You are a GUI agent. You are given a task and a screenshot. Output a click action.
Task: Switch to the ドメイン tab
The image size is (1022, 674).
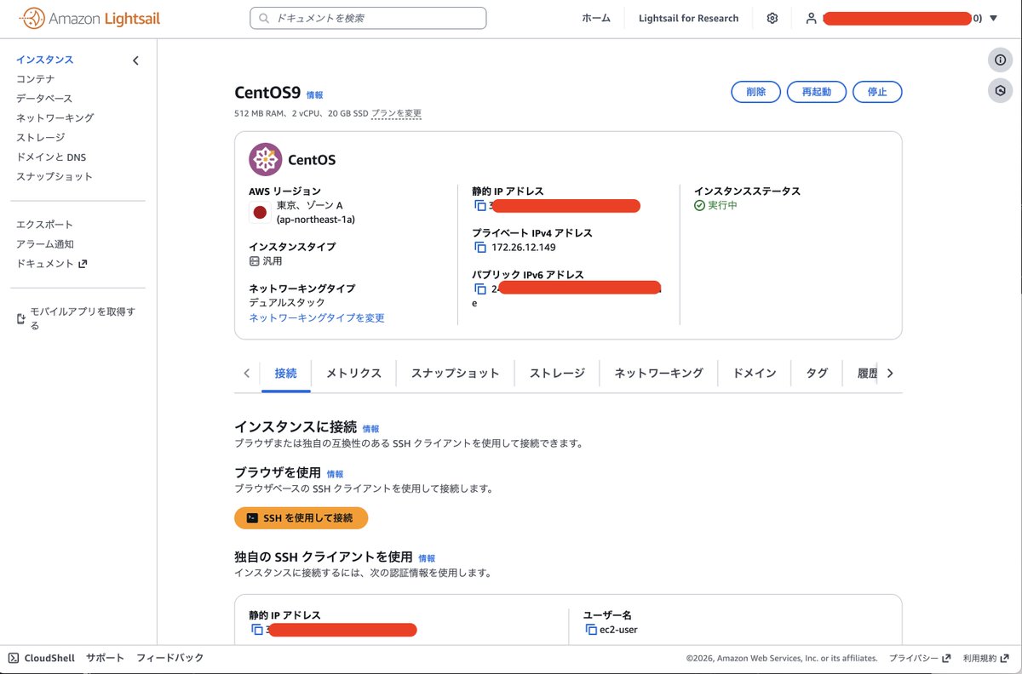click(755, 373)
